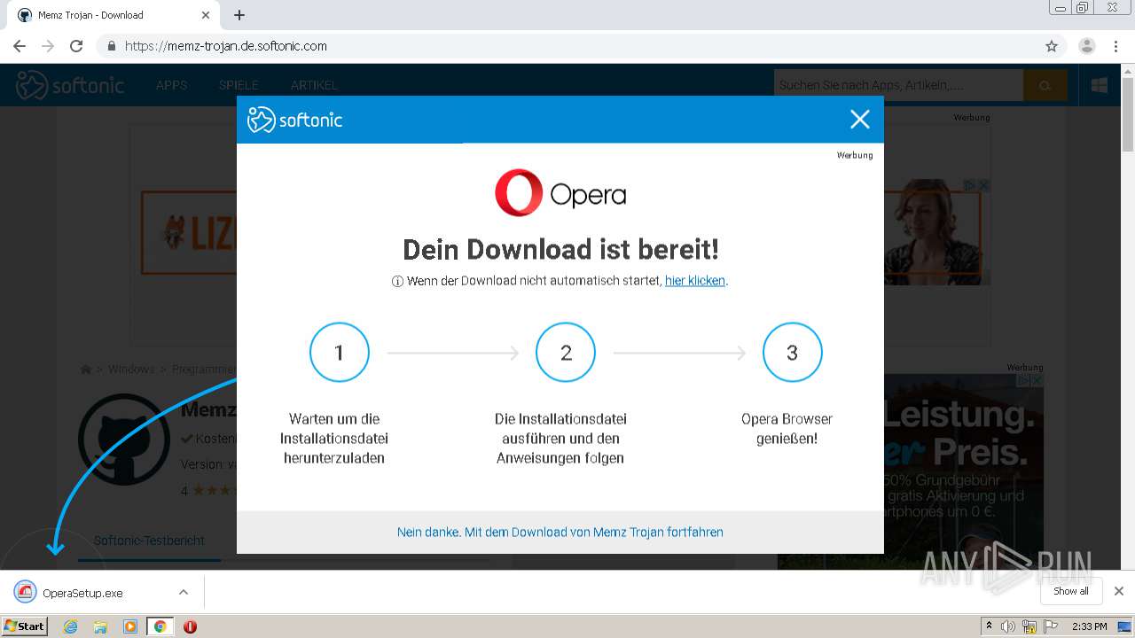Open the APPS menu on Softonic
This screenshot has height=638, width=1135.
pyautogui.click(x=171, y=85)
